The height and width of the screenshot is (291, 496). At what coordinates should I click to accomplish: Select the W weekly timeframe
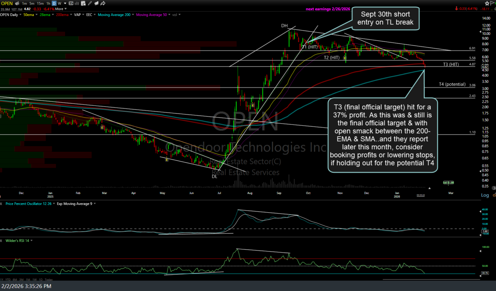coord(60,3)
